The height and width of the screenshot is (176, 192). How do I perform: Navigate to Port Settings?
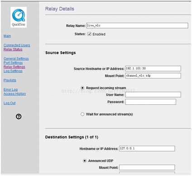click(13, 63)
